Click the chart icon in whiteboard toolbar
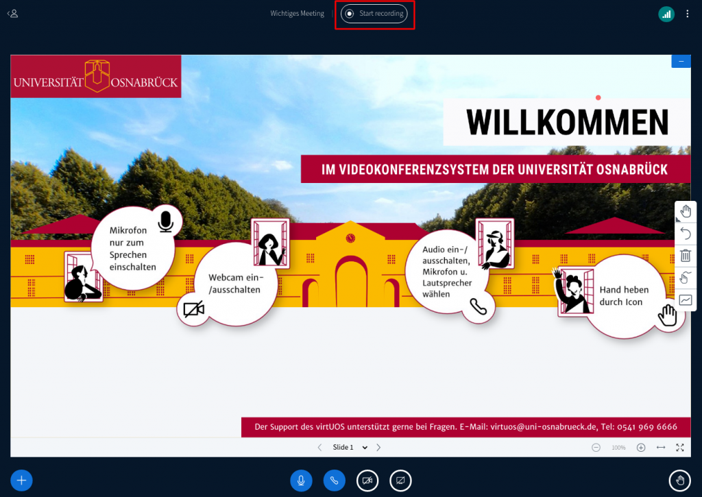702x497 pixels. tap(686, 300)
